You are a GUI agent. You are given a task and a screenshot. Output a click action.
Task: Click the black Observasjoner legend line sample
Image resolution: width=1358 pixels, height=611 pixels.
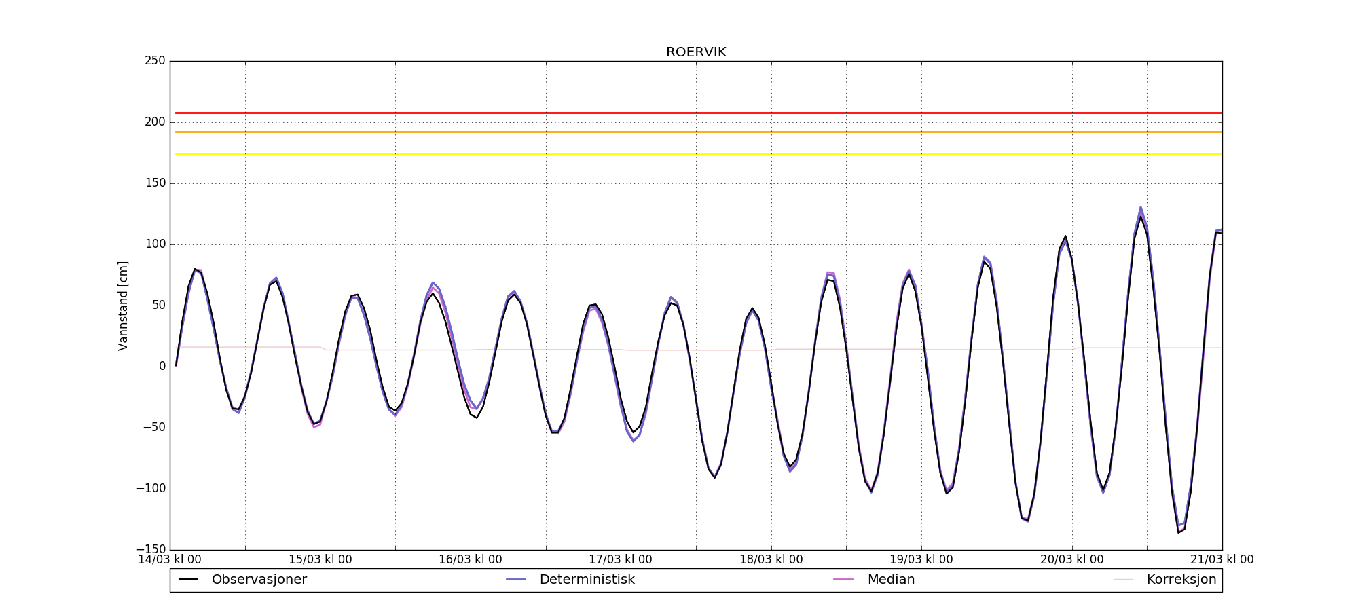click(x=188, y=580)
